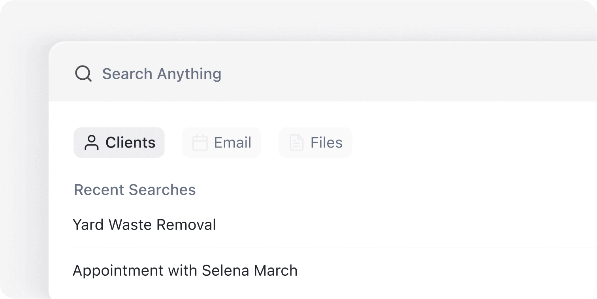Switch to the Email filter tab

pos(221,142)
